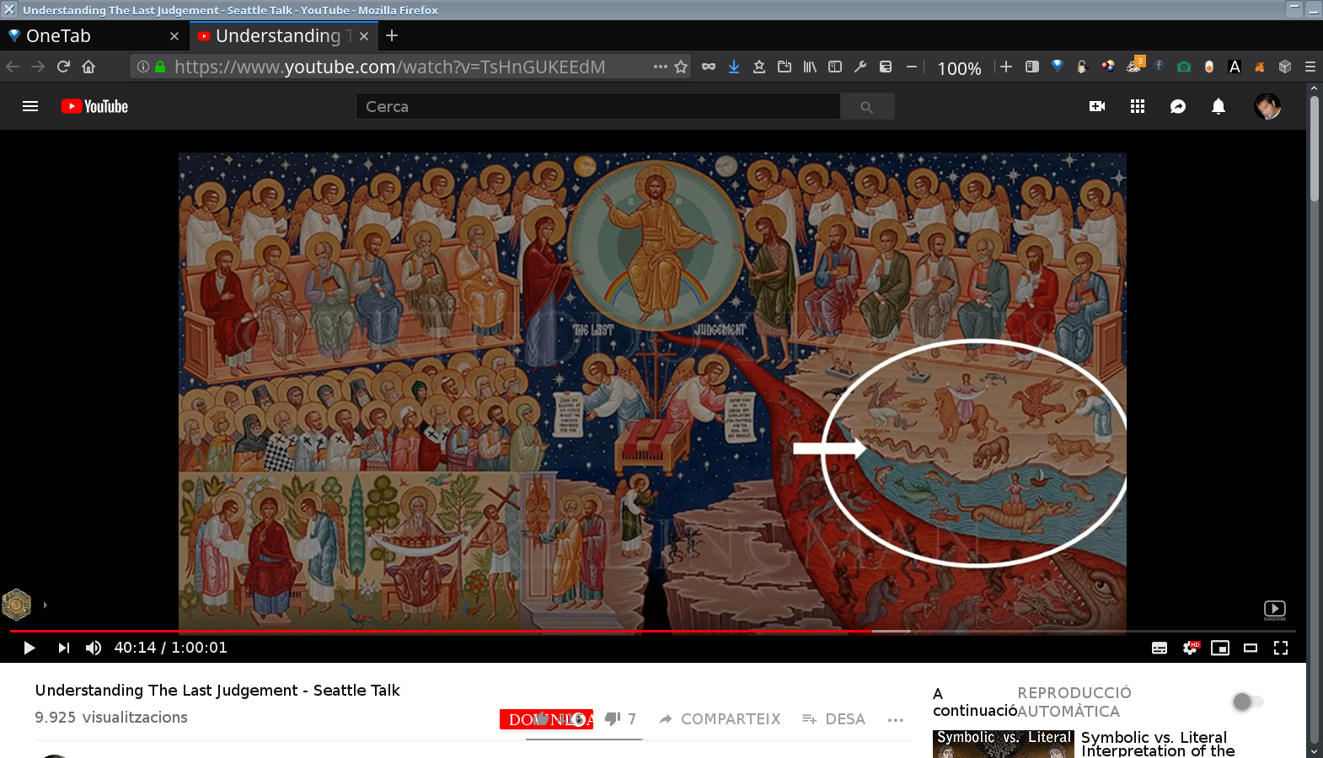Open the downloads arrow panel
This screenshot has height=758, width=1323.
[734, 67]
